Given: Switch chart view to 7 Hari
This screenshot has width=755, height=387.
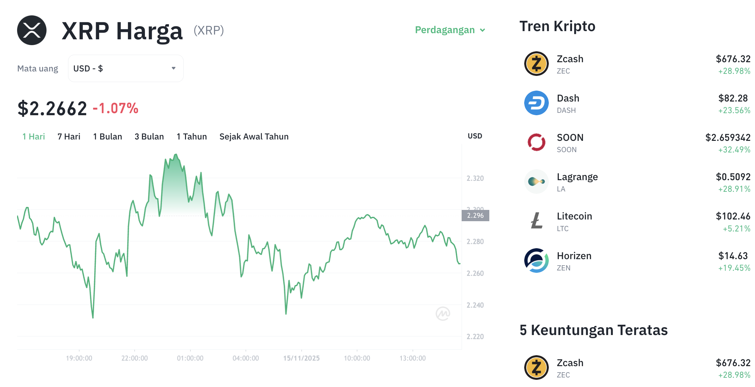Looking at the screenshot, I should (x=69, y=136).
